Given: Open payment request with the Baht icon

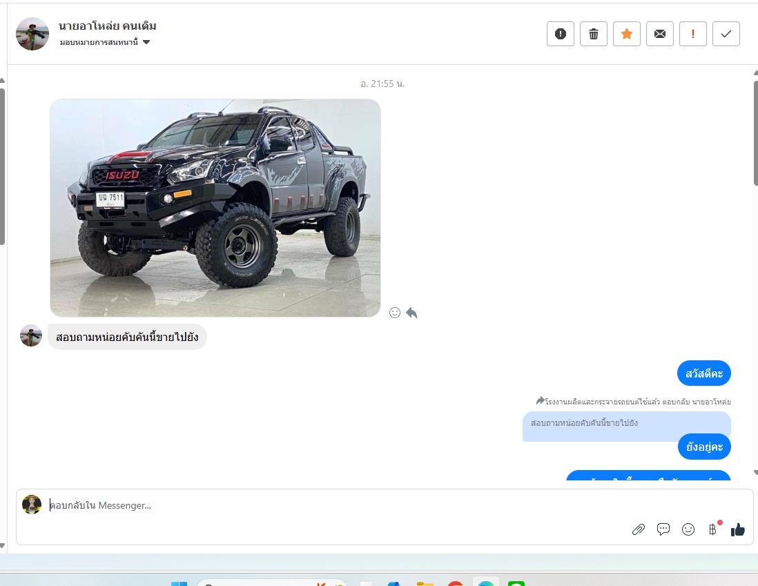Looking at the screenshot, I should click(x=713, y=529).
